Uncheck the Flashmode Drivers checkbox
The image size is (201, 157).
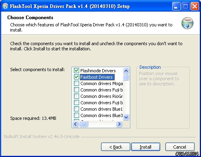click(76, 71)
